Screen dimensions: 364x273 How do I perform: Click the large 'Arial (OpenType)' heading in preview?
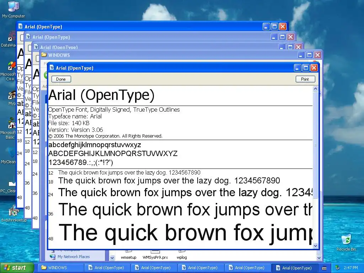101,95
